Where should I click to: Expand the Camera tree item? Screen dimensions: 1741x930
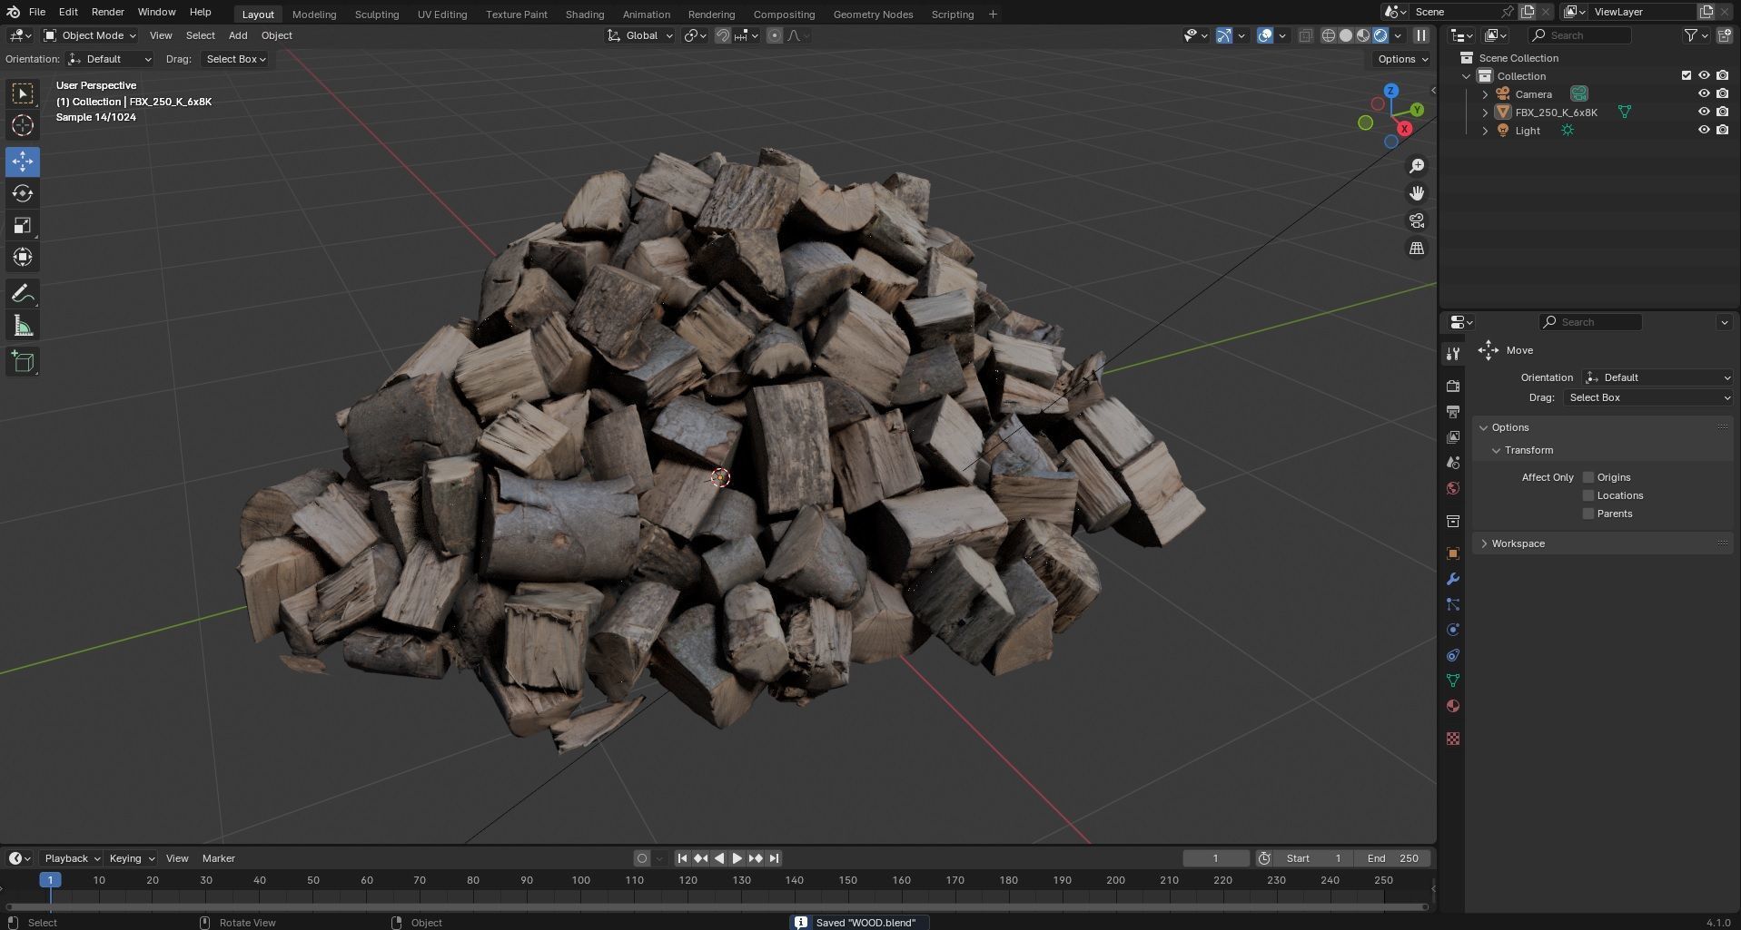[x=1485, y=94]
